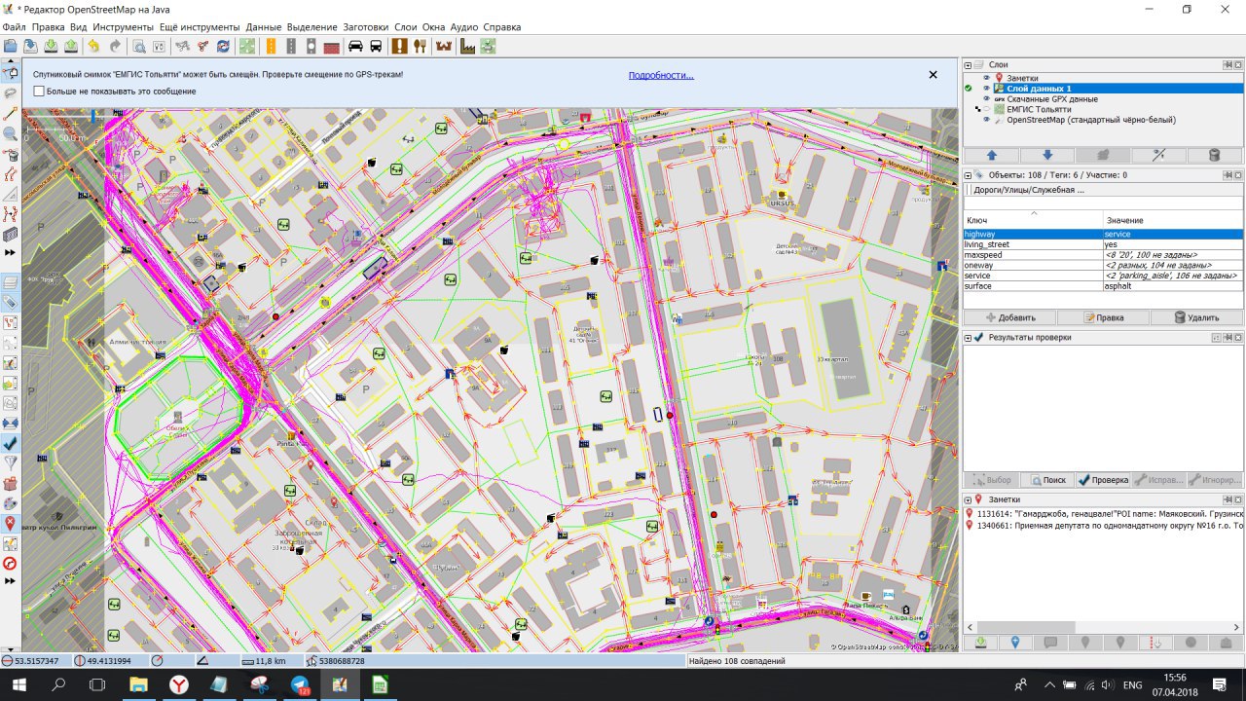This screenshot has width=1246, height=701.
Task: Toggle visibility of 'Слой данных 1' layer
Action: (986, 89)
